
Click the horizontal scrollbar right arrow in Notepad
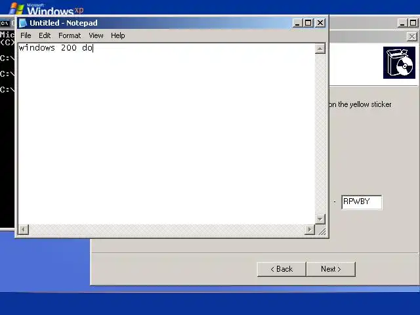(310, 230)
